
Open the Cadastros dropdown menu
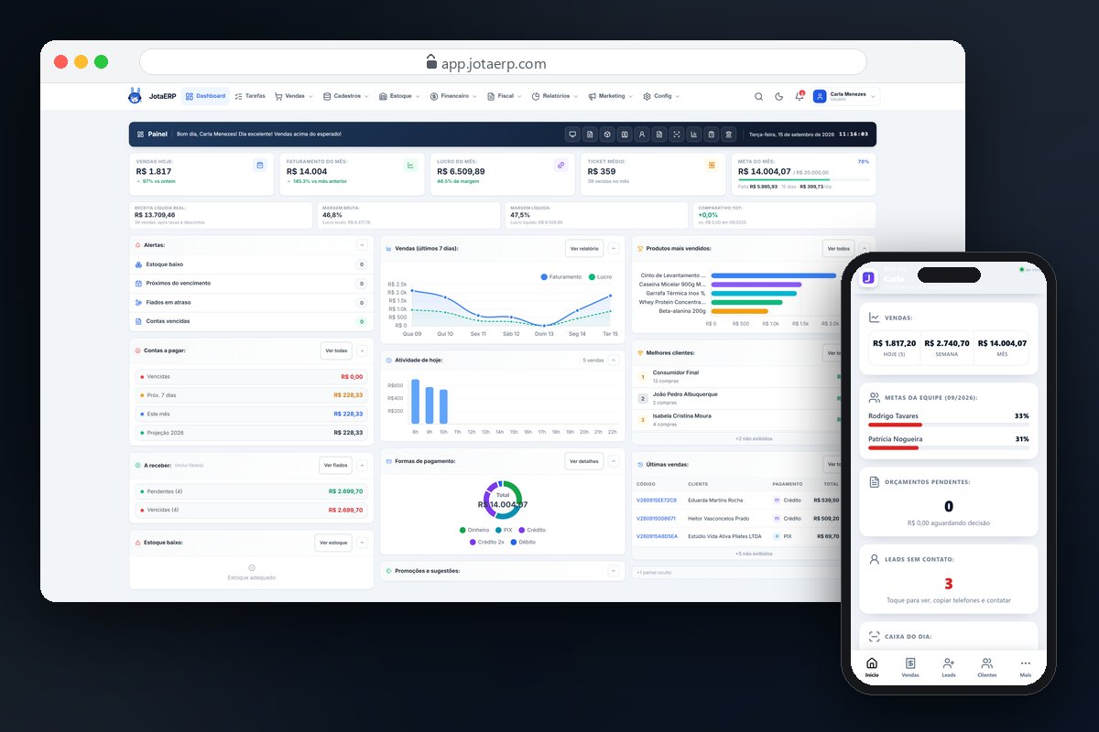coord(346,96)
